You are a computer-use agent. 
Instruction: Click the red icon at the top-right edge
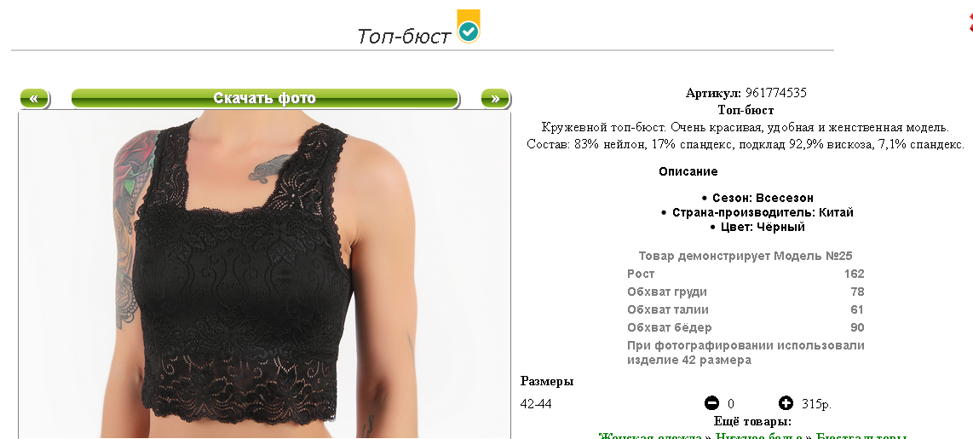click(970, 23)
